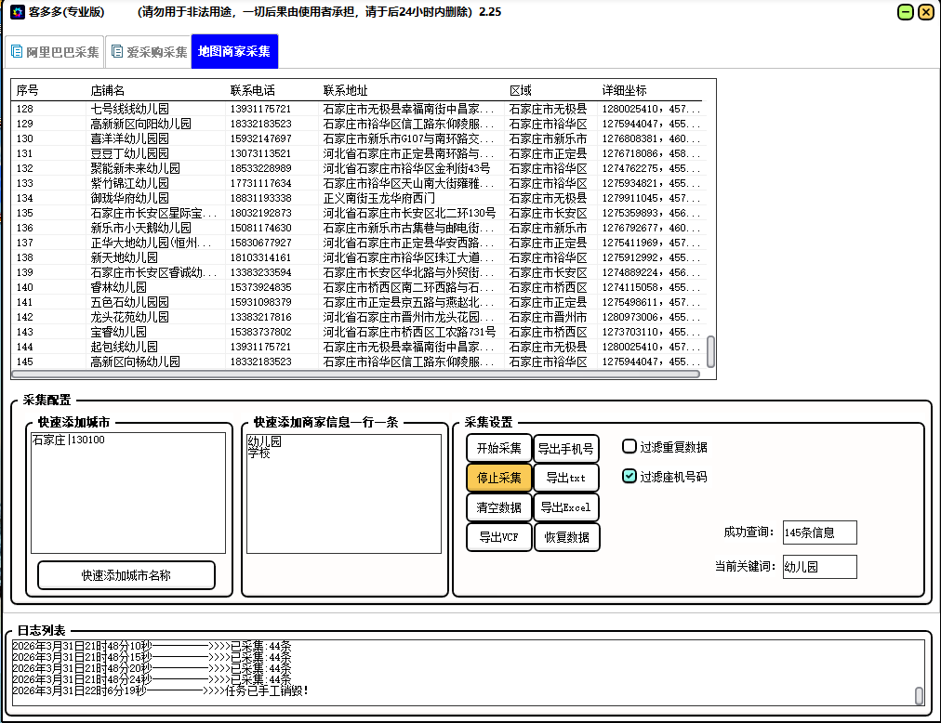Sort by the 店铺名 column header
Screen dimensions: 941x723
tap(108, 90)
